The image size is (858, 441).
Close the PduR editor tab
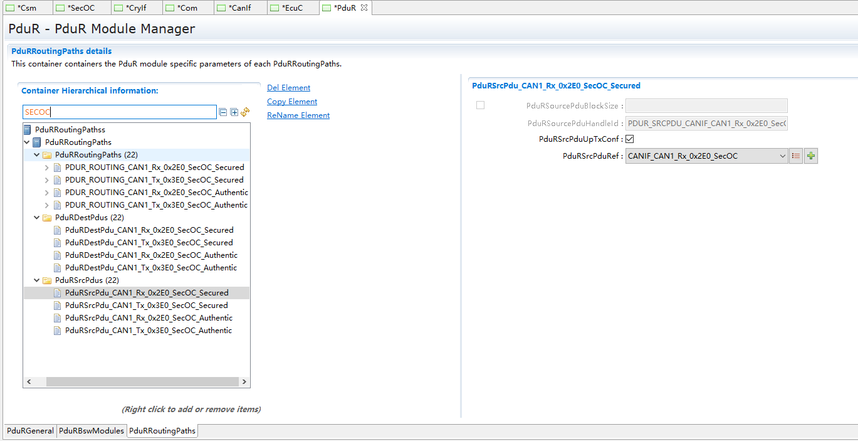pyautogui.click(x=364, y=8)
